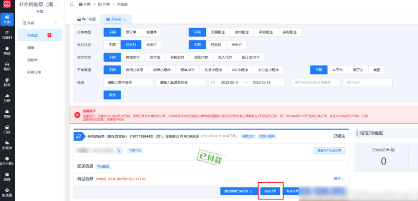Viewport: 418px width, 201px height.
Task: Select the 已支付 paid status filter
Action: pos(131,45)
